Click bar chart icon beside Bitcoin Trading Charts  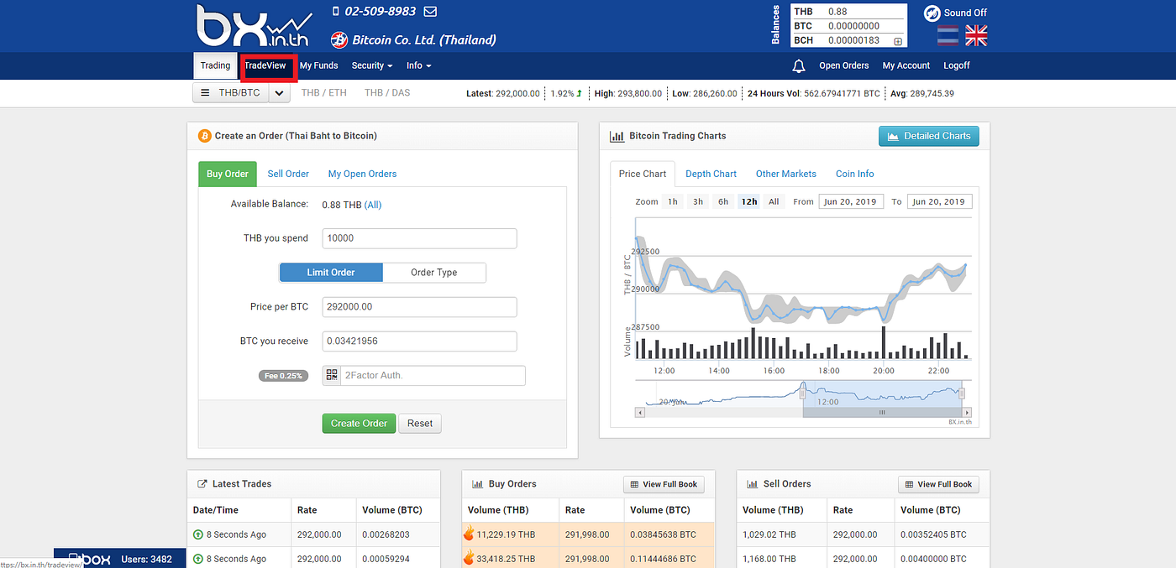click(617, 136)
